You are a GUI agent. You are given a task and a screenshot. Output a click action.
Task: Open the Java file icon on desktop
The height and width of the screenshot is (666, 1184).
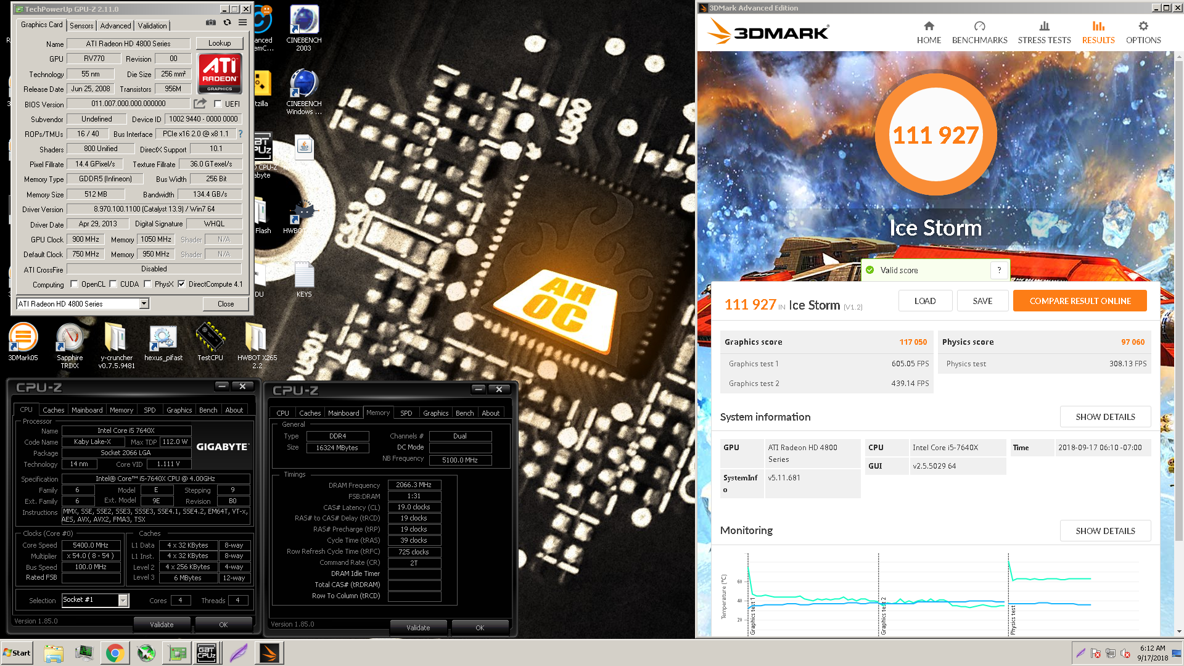tap(304, 147)
